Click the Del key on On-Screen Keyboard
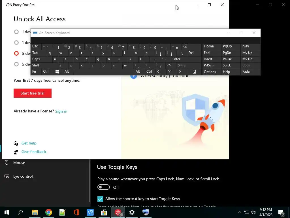 click(x=194, y=53)
